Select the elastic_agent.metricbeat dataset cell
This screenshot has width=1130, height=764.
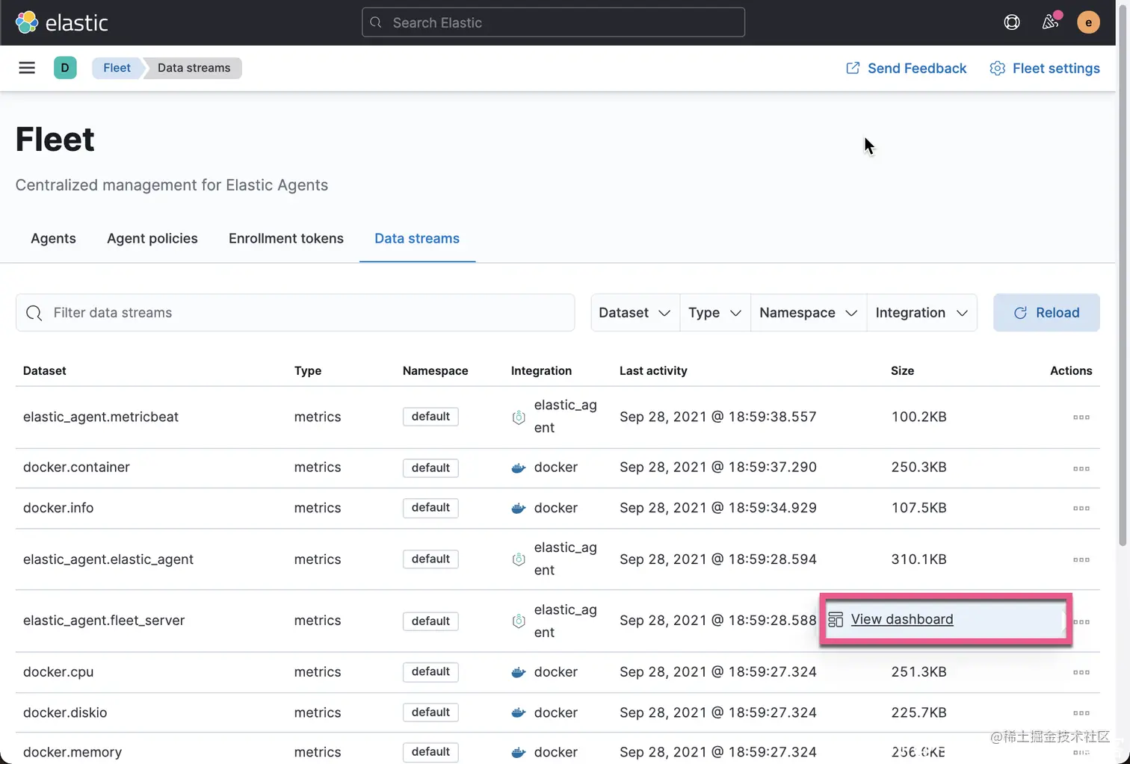101,417
